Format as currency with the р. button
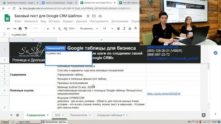 tap(48, 29)
